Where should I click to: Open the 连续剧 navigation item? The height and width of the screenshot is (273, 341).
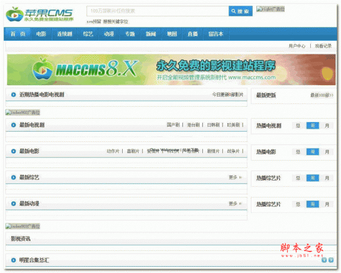65,34
